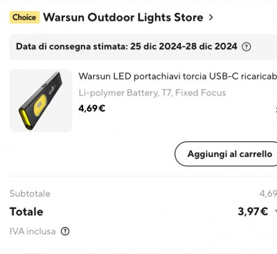This screenshot has height=254, width=277.
Task: Open the Warsun LED portachiavi torcia product title
Action: point(178,76)
